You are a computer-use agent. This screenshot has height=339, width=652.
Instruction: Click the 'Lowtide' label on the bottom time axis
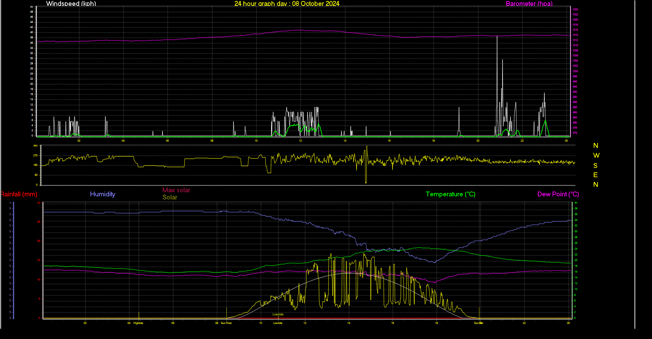(278, 323)
